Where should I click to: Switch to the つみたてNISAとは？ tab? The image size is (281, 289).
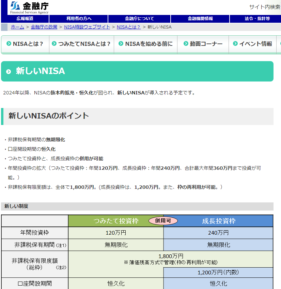click(81, 44)
